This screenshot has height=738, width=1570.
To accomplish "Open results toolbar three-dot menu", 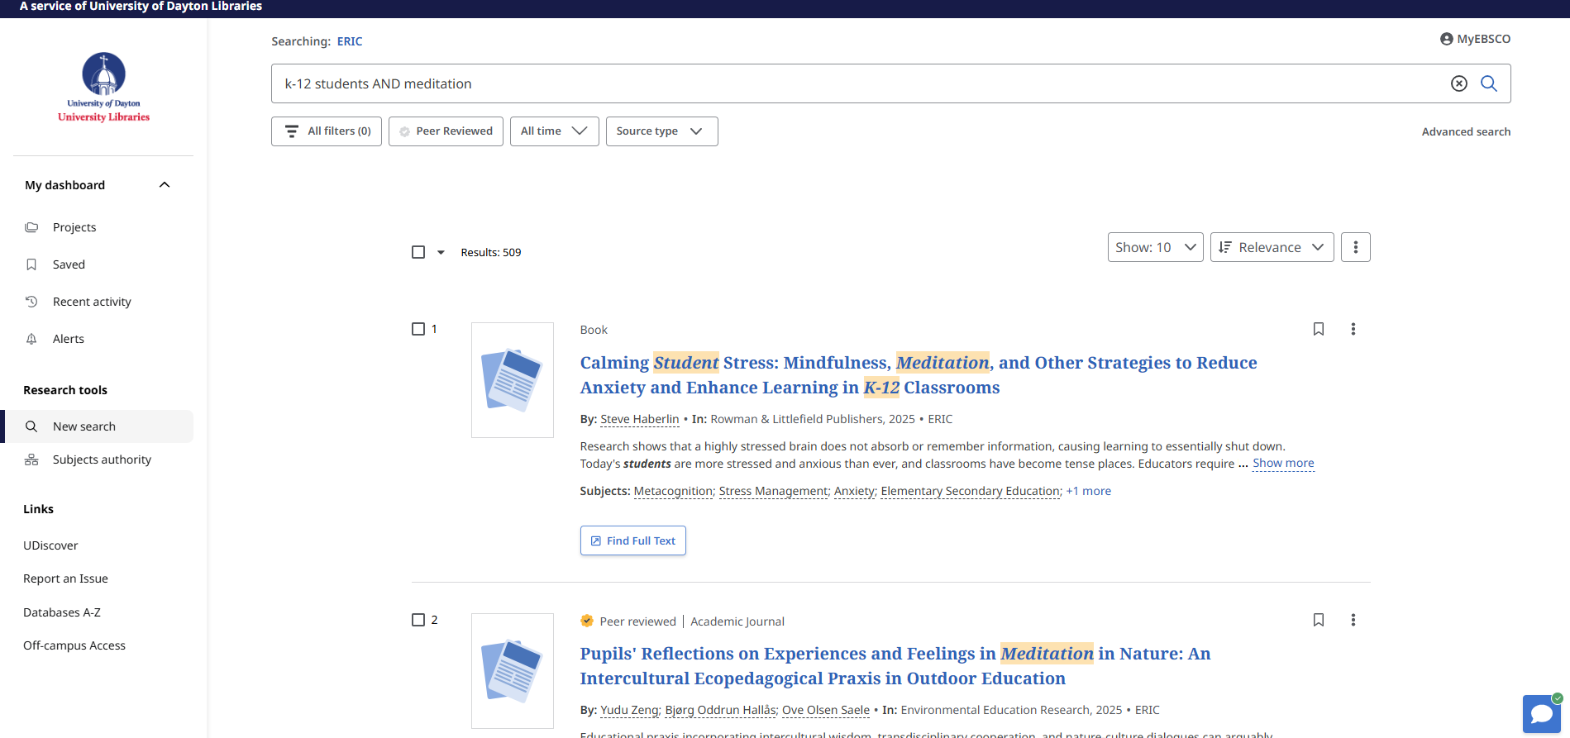I will click(x=1356, y=247).
